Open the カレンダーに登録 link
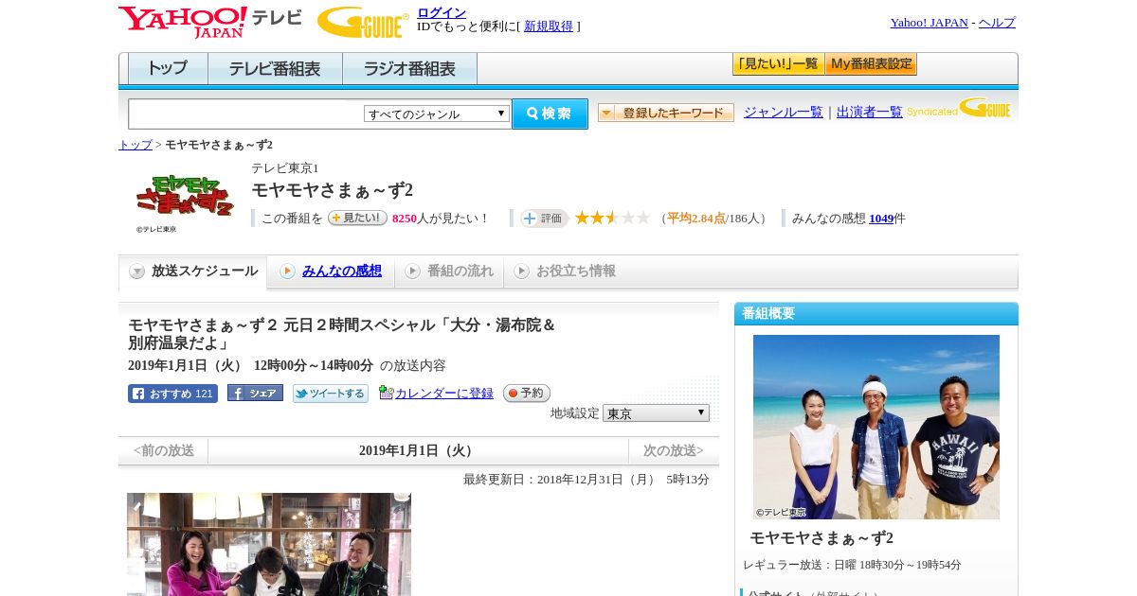 [x=444, y=394]
